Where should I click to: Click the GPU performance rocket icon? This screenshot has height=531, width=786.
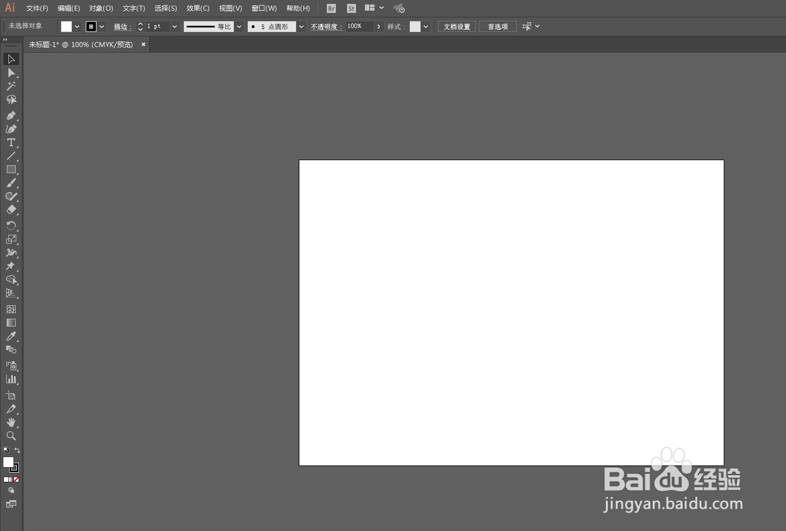coord(399,8)
